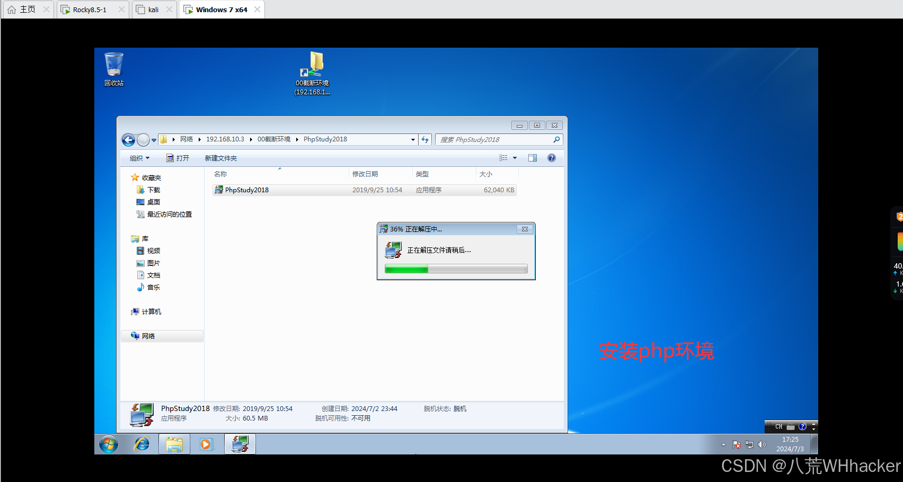Click the folder icon in address bar
The height and width of the screenshot is (482, 903).
pyautogui.click(x=164, y=139)
